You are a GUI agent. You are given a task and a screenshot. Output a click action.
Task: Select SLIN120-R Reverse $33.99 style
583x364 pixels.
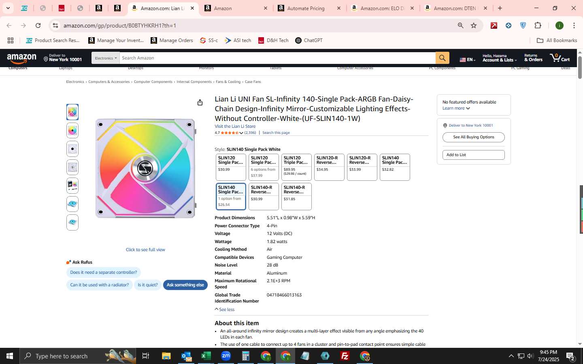(362, 167)
